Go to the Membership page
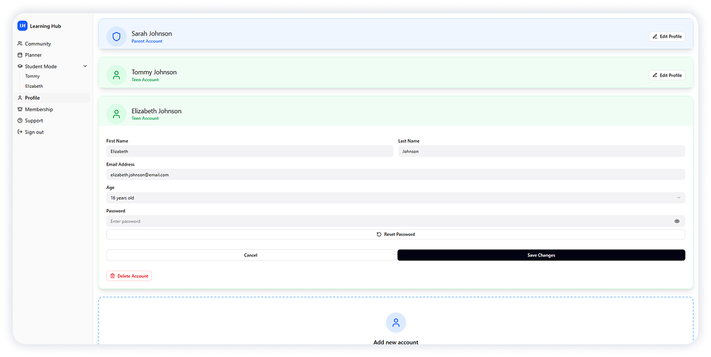This screenshot has height=357, width=711. 39,109
